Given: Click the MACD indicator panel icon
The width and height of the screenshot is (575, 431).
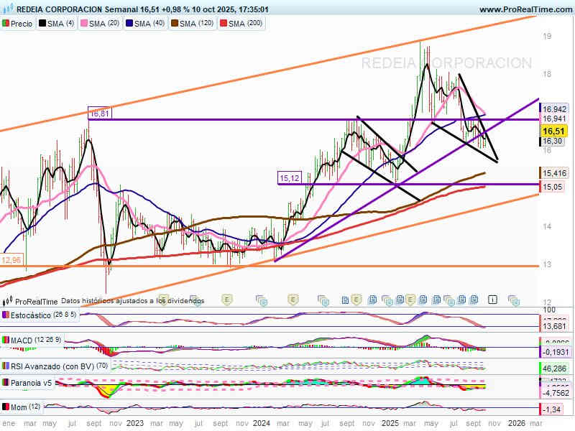Looking at the screenshot, I should click(x=6, y=340).
